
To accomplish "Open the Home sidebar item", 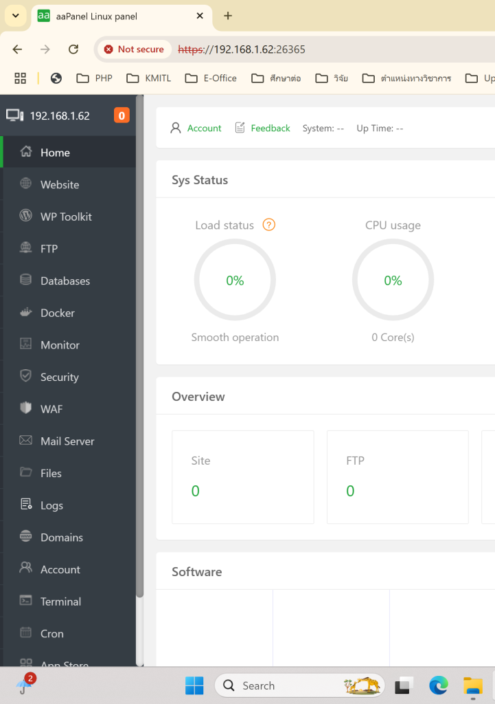I will pos(69,152).
